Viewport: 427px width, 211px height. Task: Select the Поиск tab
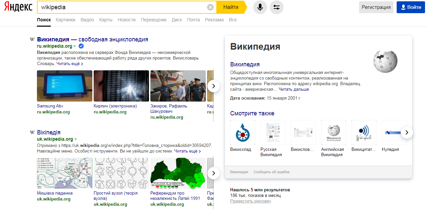pos(44,20)
